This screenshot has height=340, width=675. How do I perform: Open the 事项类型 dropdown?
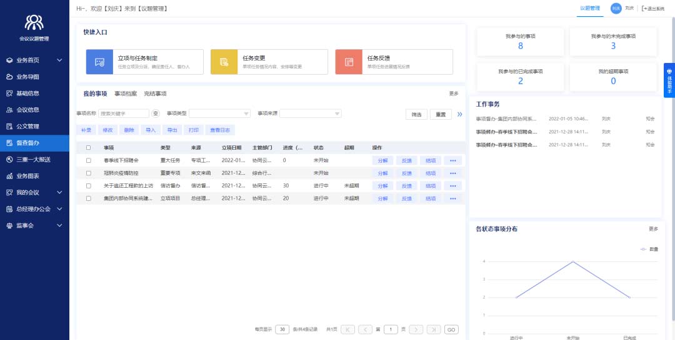click(219, 114)
